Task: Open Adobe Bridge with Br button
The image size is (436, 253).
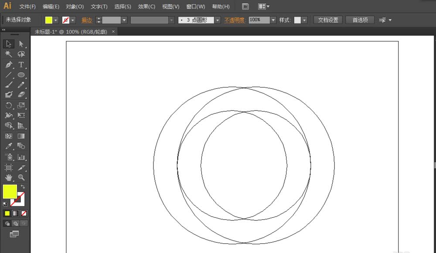Action: point(245,7)
